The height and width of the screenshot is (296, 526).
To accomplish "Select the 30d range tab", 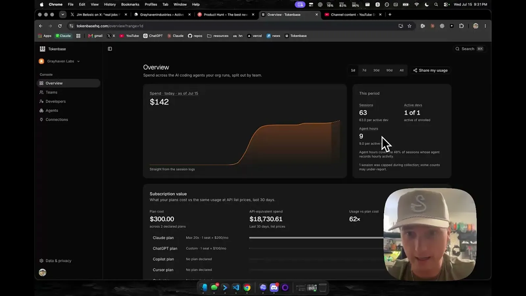I will coord(376,70).
